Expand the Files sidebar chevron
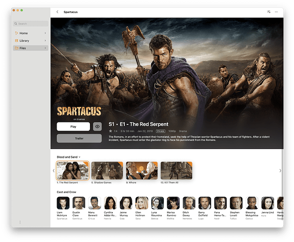This screenshot has height=242, width=294. (45, 48)
